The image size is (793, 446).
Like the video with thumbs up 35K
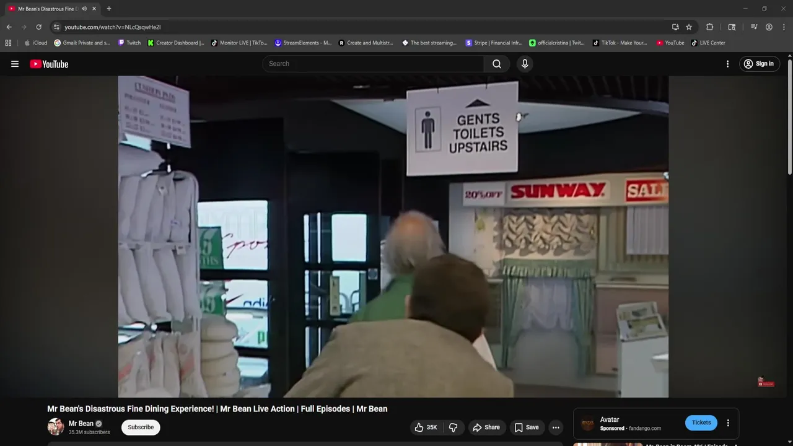coord(426,427)
